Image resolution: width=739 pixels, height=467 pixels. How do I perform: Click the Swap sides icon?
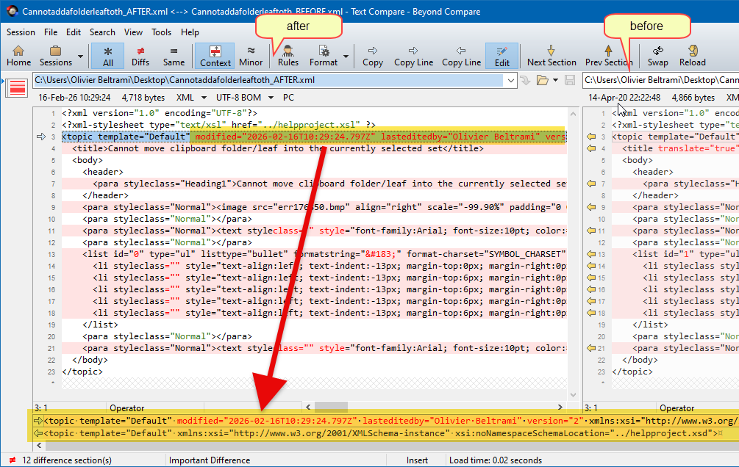[657, 51]
